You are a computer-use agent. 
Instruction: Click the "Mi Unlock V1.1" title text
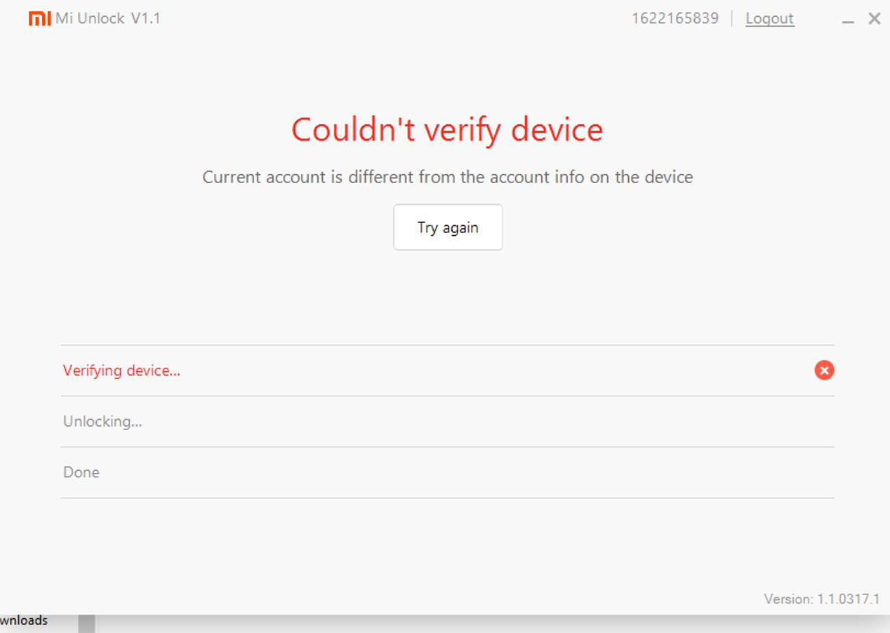pyautogui.click(x=108, y=19)
